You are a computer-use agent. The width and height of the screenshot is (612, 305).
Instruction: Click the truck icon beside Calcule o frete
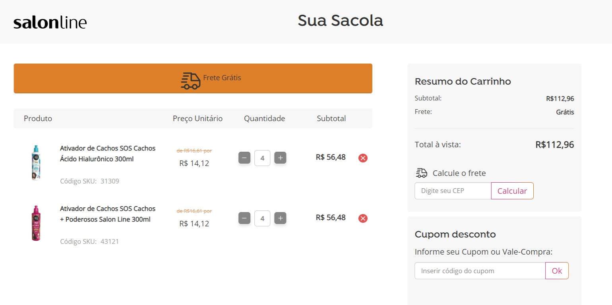tap(422, 173)
